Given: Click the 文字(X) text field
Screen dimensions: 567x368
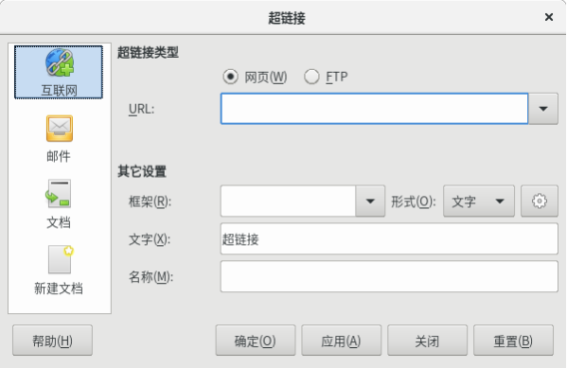Looking at the screenshot, I should pyautogui.click(x=389, y=239).
